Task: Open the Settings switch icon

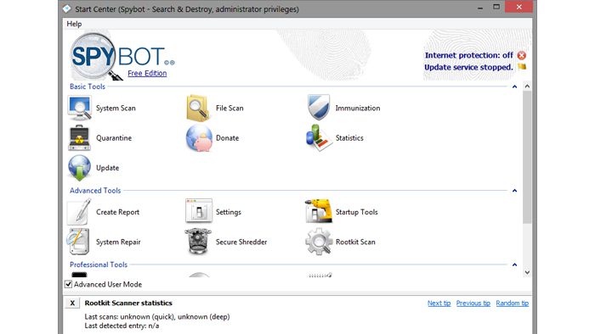Action: pos(198,210)
